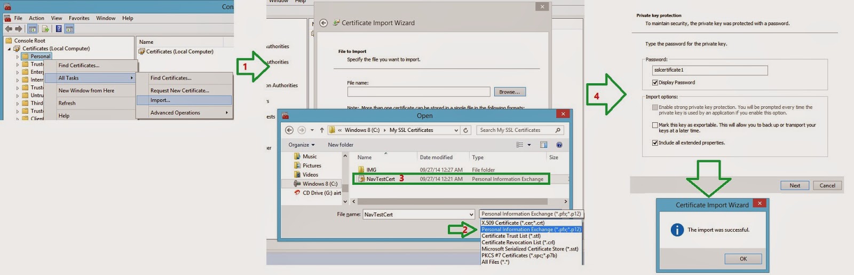Open the Organize dropdown

[x=302, y=145]
